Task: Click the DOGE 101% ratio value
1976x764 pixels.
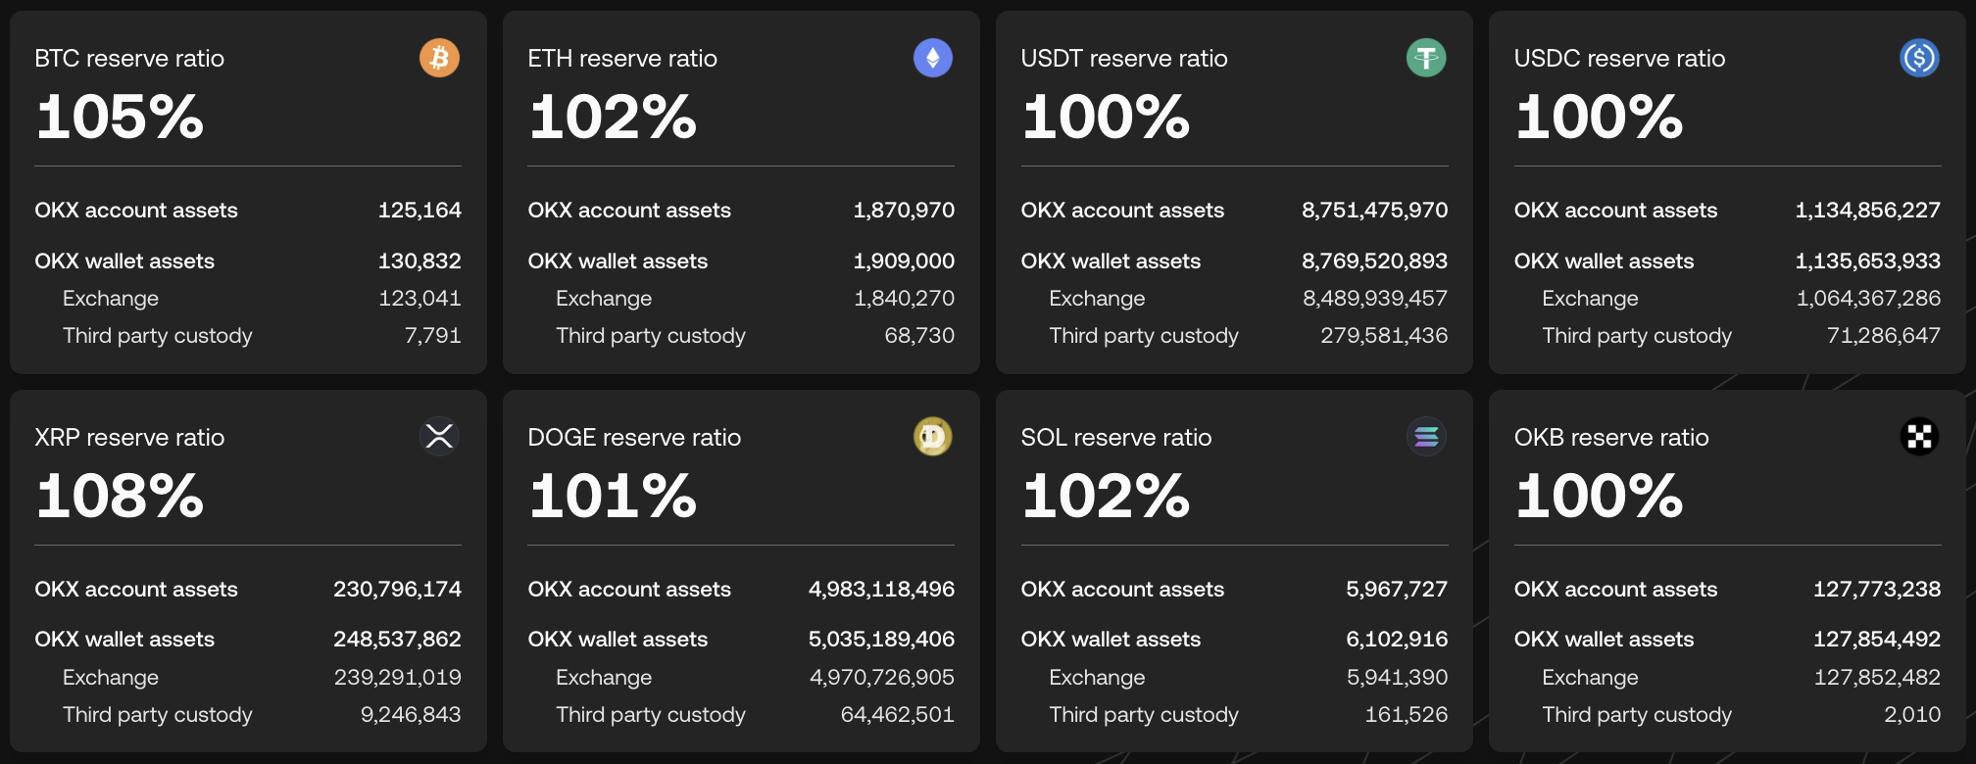Action: [x=613, y=496]
